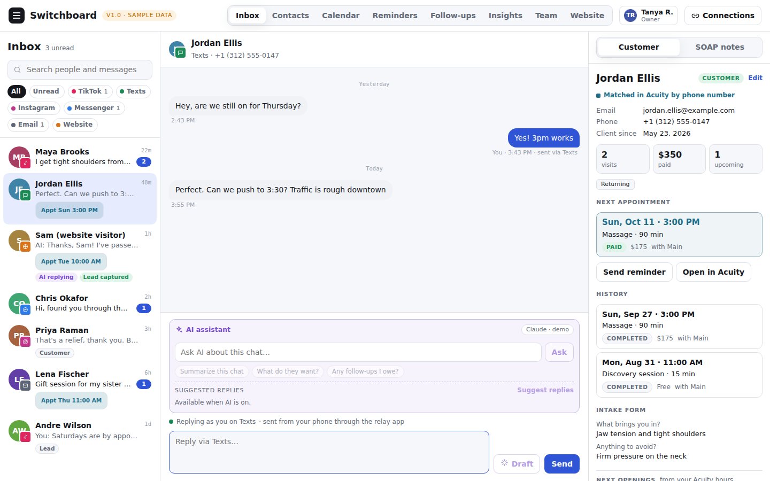This screenshot has width=770, height=481.
Task: Click the Send message button
Action: [562, 464]
